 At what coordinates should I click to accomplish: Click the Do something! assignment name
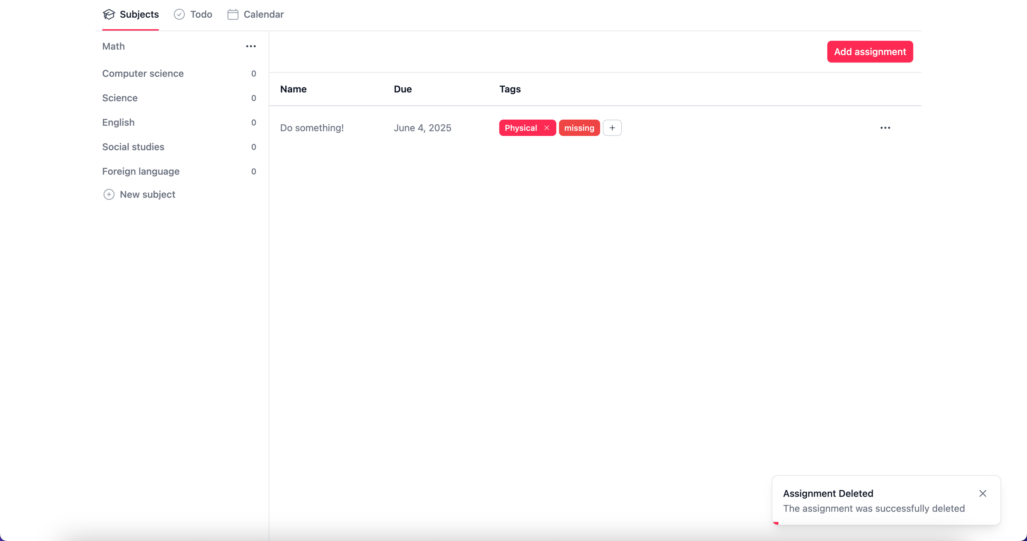311,128
